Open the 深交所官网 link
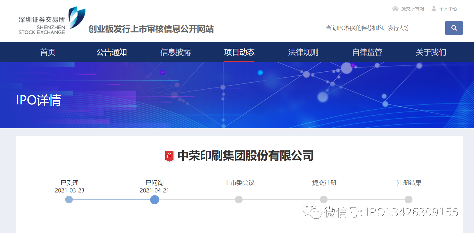 [x=412, y=9]
